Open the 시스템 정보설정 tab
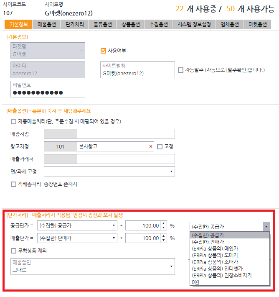This screenshot has width=279, height=297. (x=194, y=25)
